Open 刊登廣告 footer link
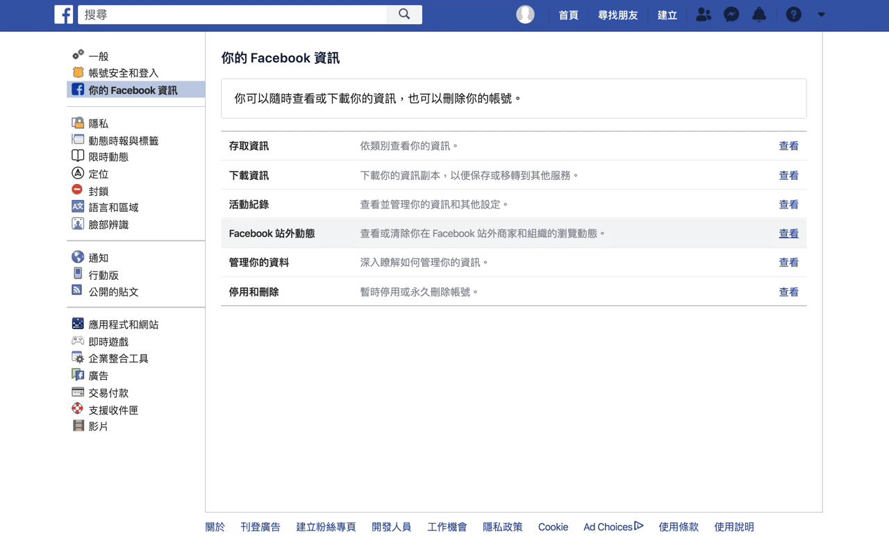 [260, 527]
